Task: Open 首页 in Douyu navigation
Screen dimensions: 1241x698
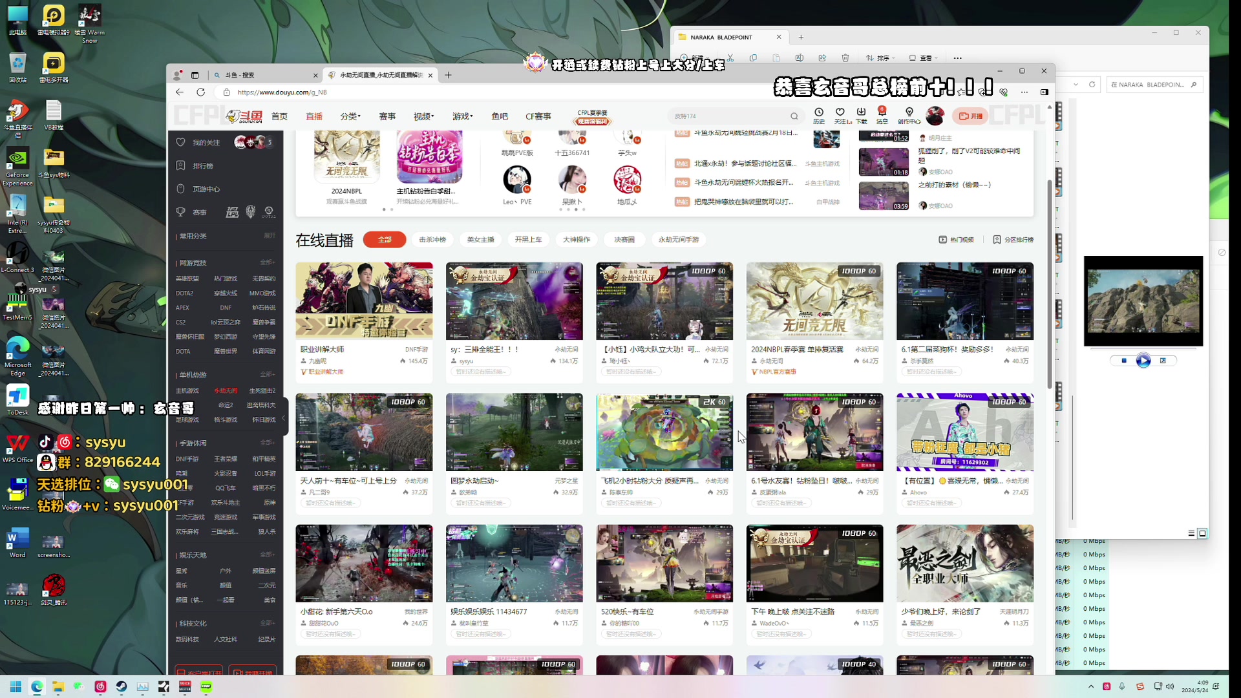Action: (x=279, y=116)
